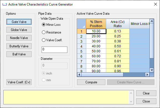Select row 5 header in the table
Image resolution: width=160 pixels, height=108 pixels.
point(82,51)
